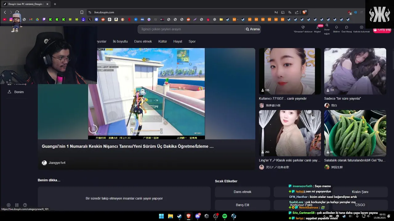
Task: Click the Katkıda bulunmak plus icon
Action: click(361, 27)
